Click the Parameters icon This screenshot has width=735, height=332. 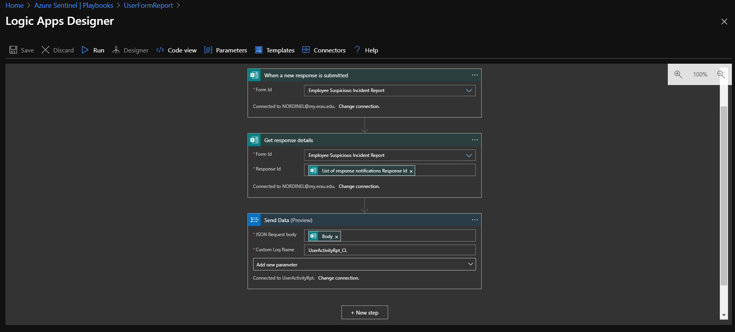click(208, 50)
